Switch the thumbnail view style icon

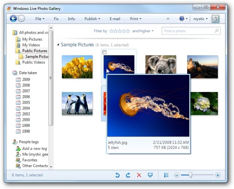[166, 175]
